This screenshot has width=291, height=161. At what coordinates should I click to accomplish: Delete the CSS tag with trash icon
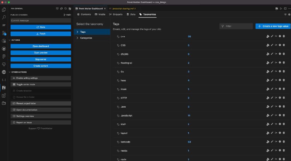284,45
